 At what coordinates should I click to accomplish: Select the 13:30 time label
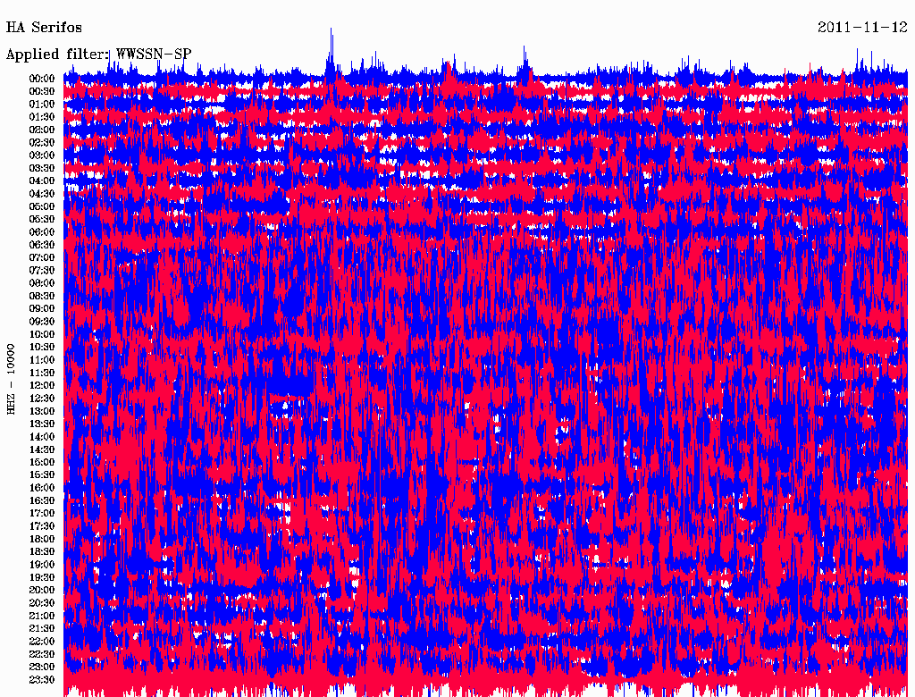pyautogui.click(x=42, y=424)
